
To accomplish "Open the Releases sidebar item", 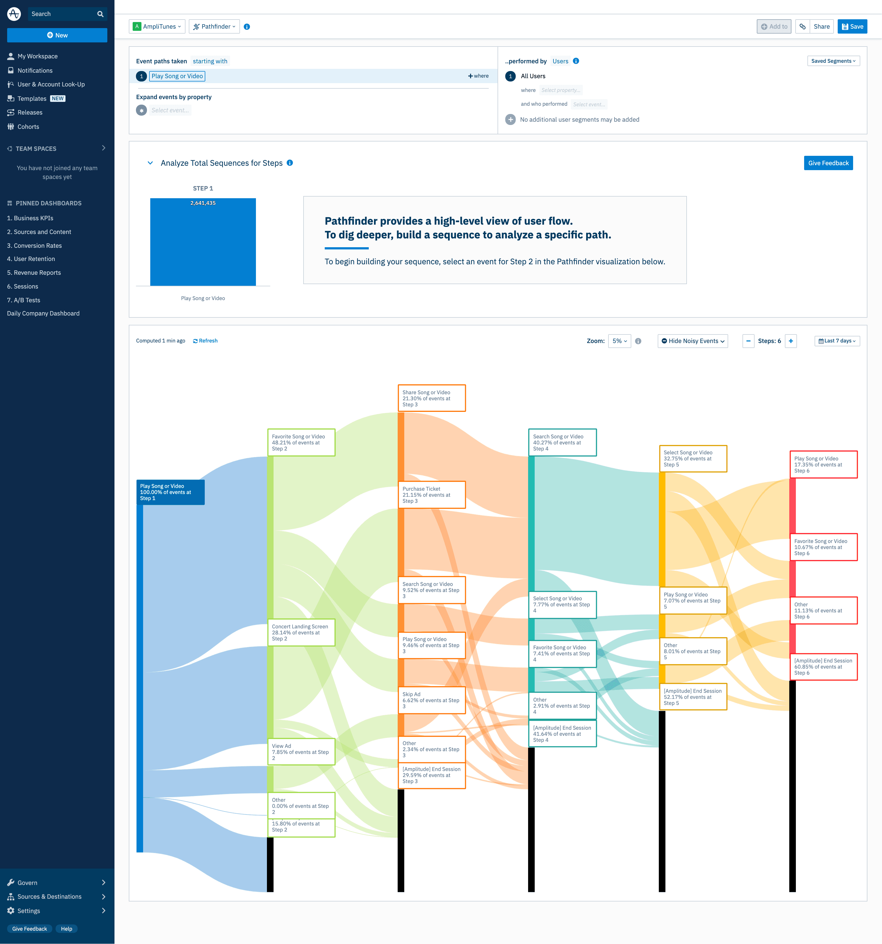I will 29,113.
